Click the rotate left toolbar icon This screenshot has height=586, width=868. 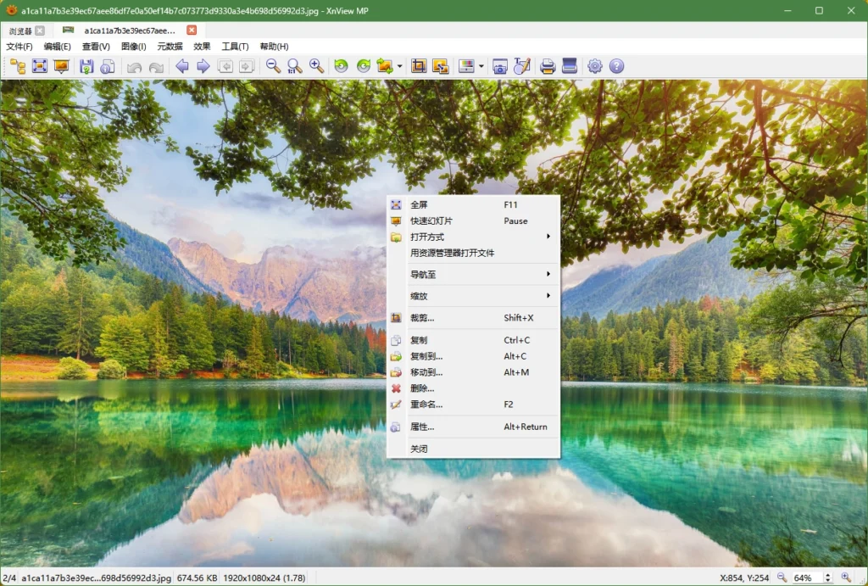(341, 66)
